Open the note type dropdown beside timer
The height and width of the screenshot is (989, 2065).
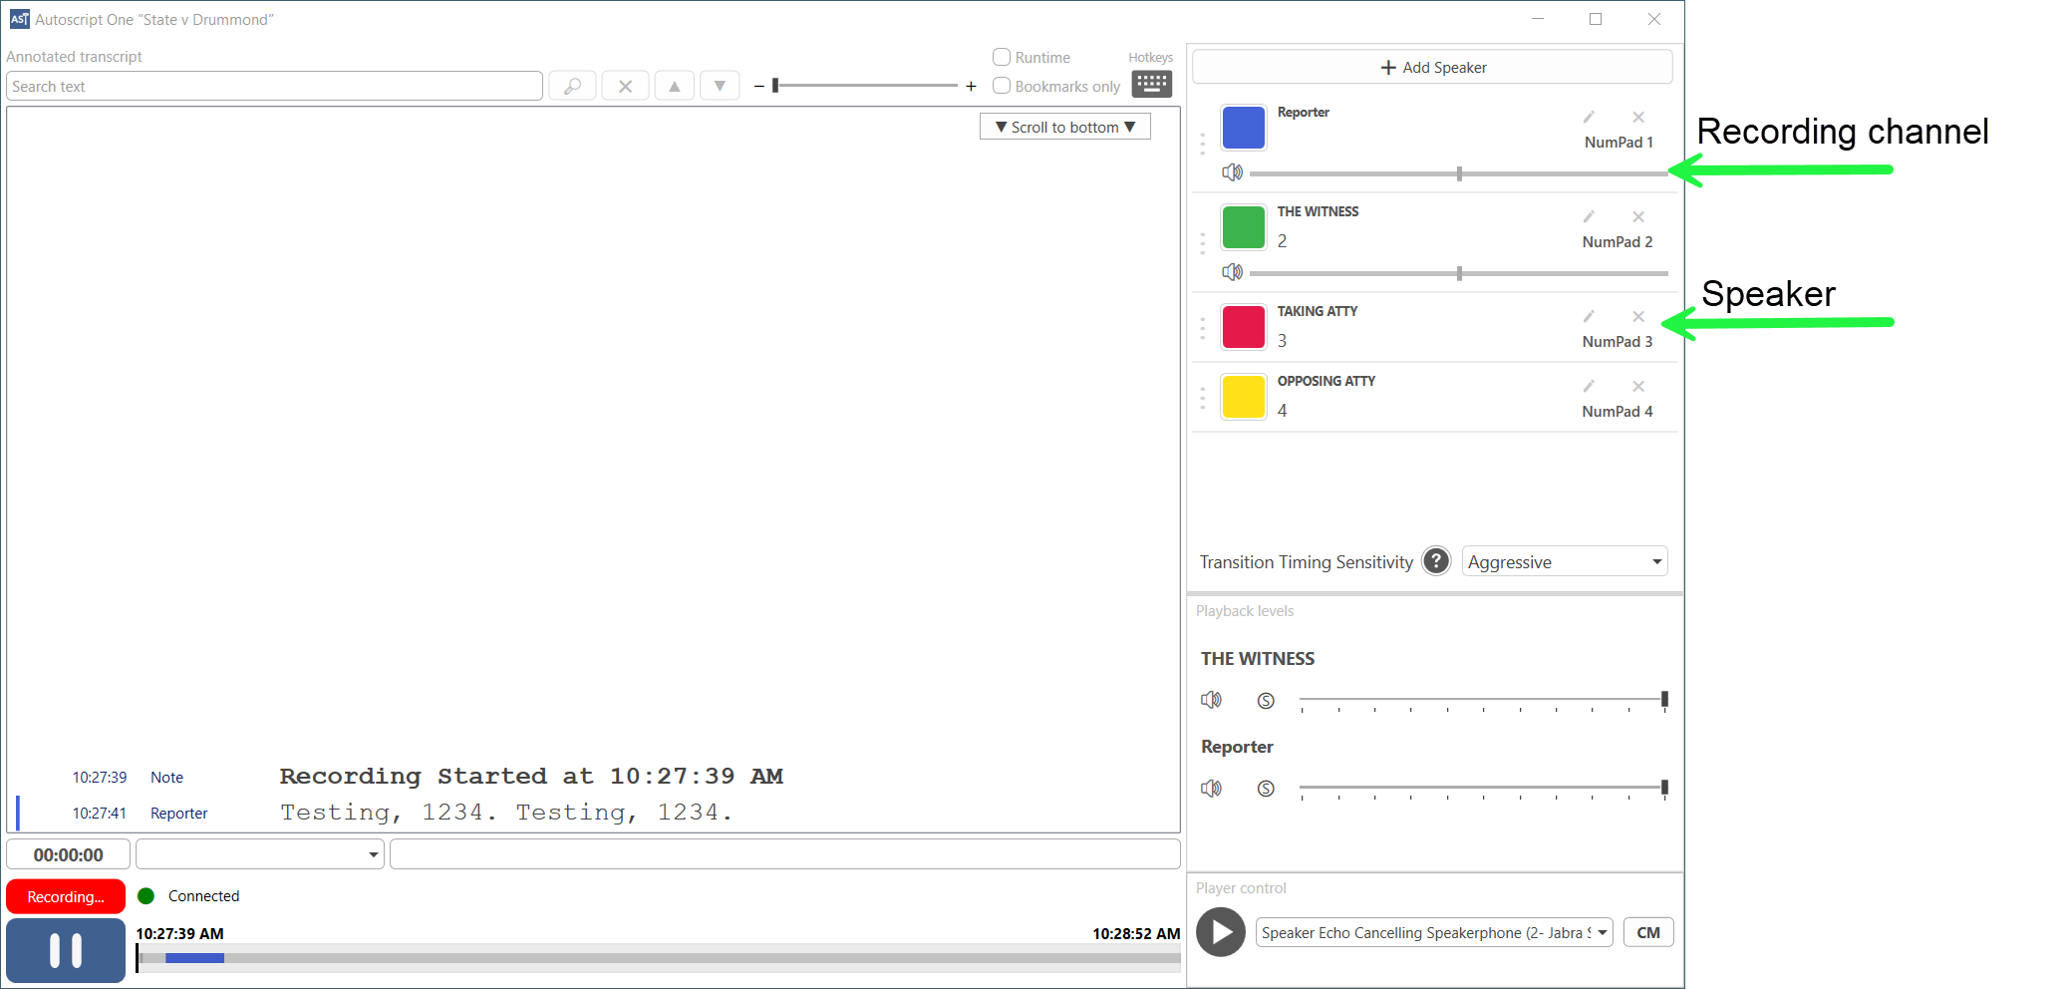pos(260,854)
